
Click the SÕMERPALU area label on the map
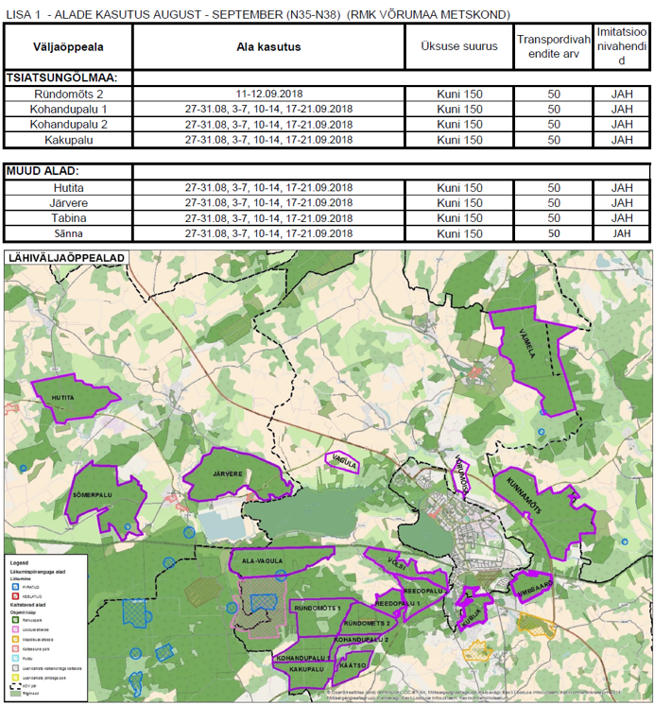(x=93, y=495)
